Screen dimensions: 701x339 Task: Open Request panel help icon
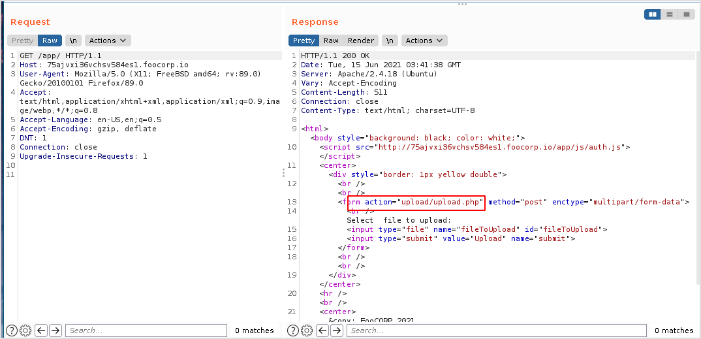(x=12, y=331)
